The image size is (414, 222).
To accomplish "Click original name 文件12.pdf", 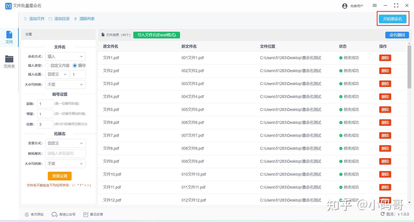I will [112, 200].
